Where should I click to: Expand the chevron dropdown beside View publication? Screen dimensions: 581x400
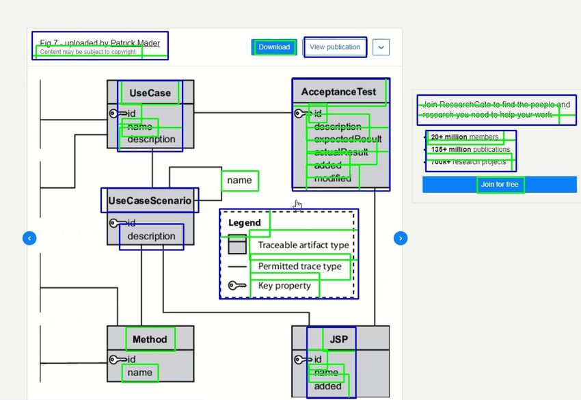coord(381,47)
